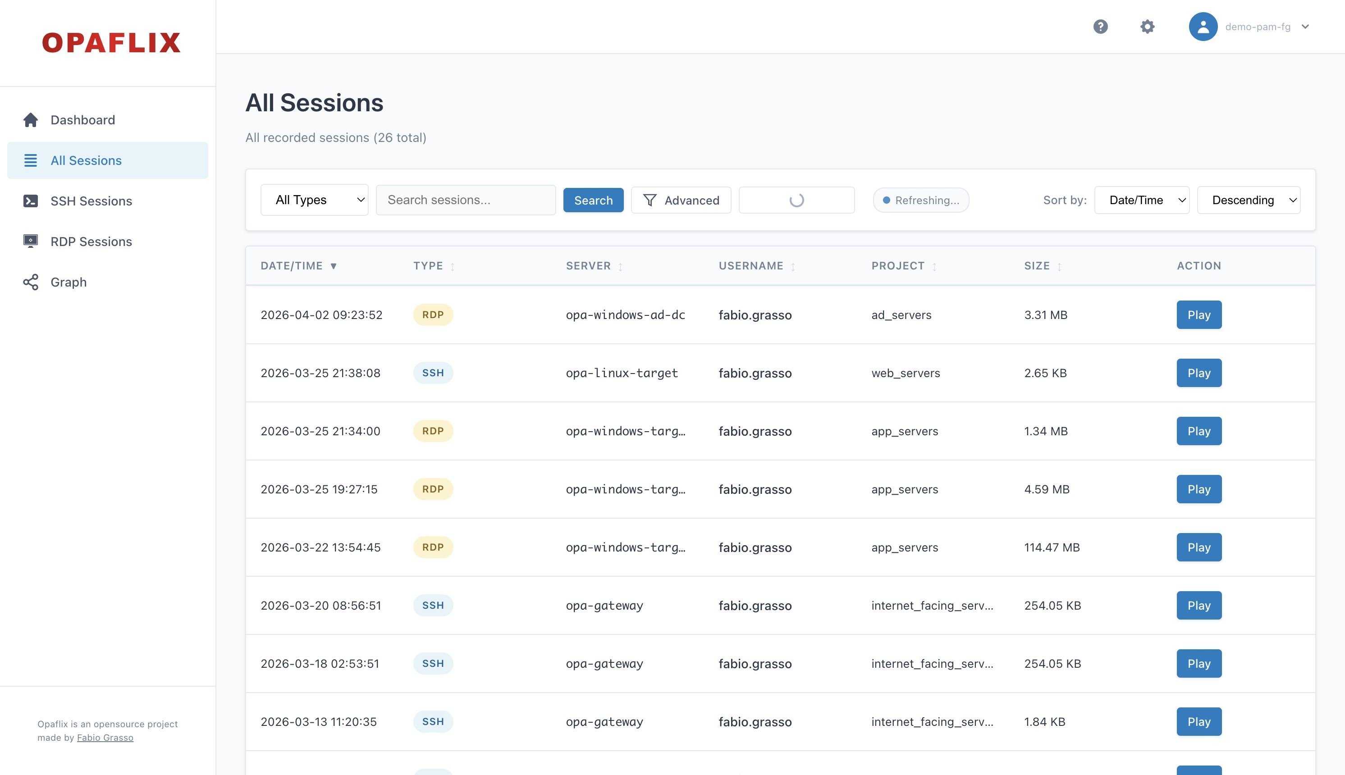Click the RDP Sessions monitor icon

pyautogui.click(x=30, y=241)
